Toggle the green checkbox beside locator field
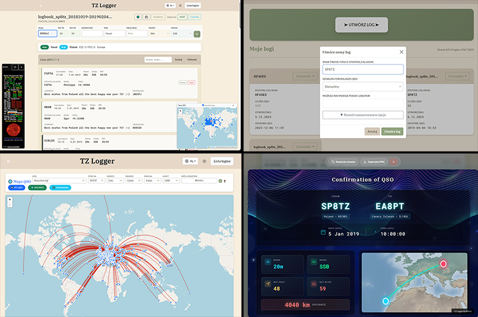The image size is (478, 317). 221,181
